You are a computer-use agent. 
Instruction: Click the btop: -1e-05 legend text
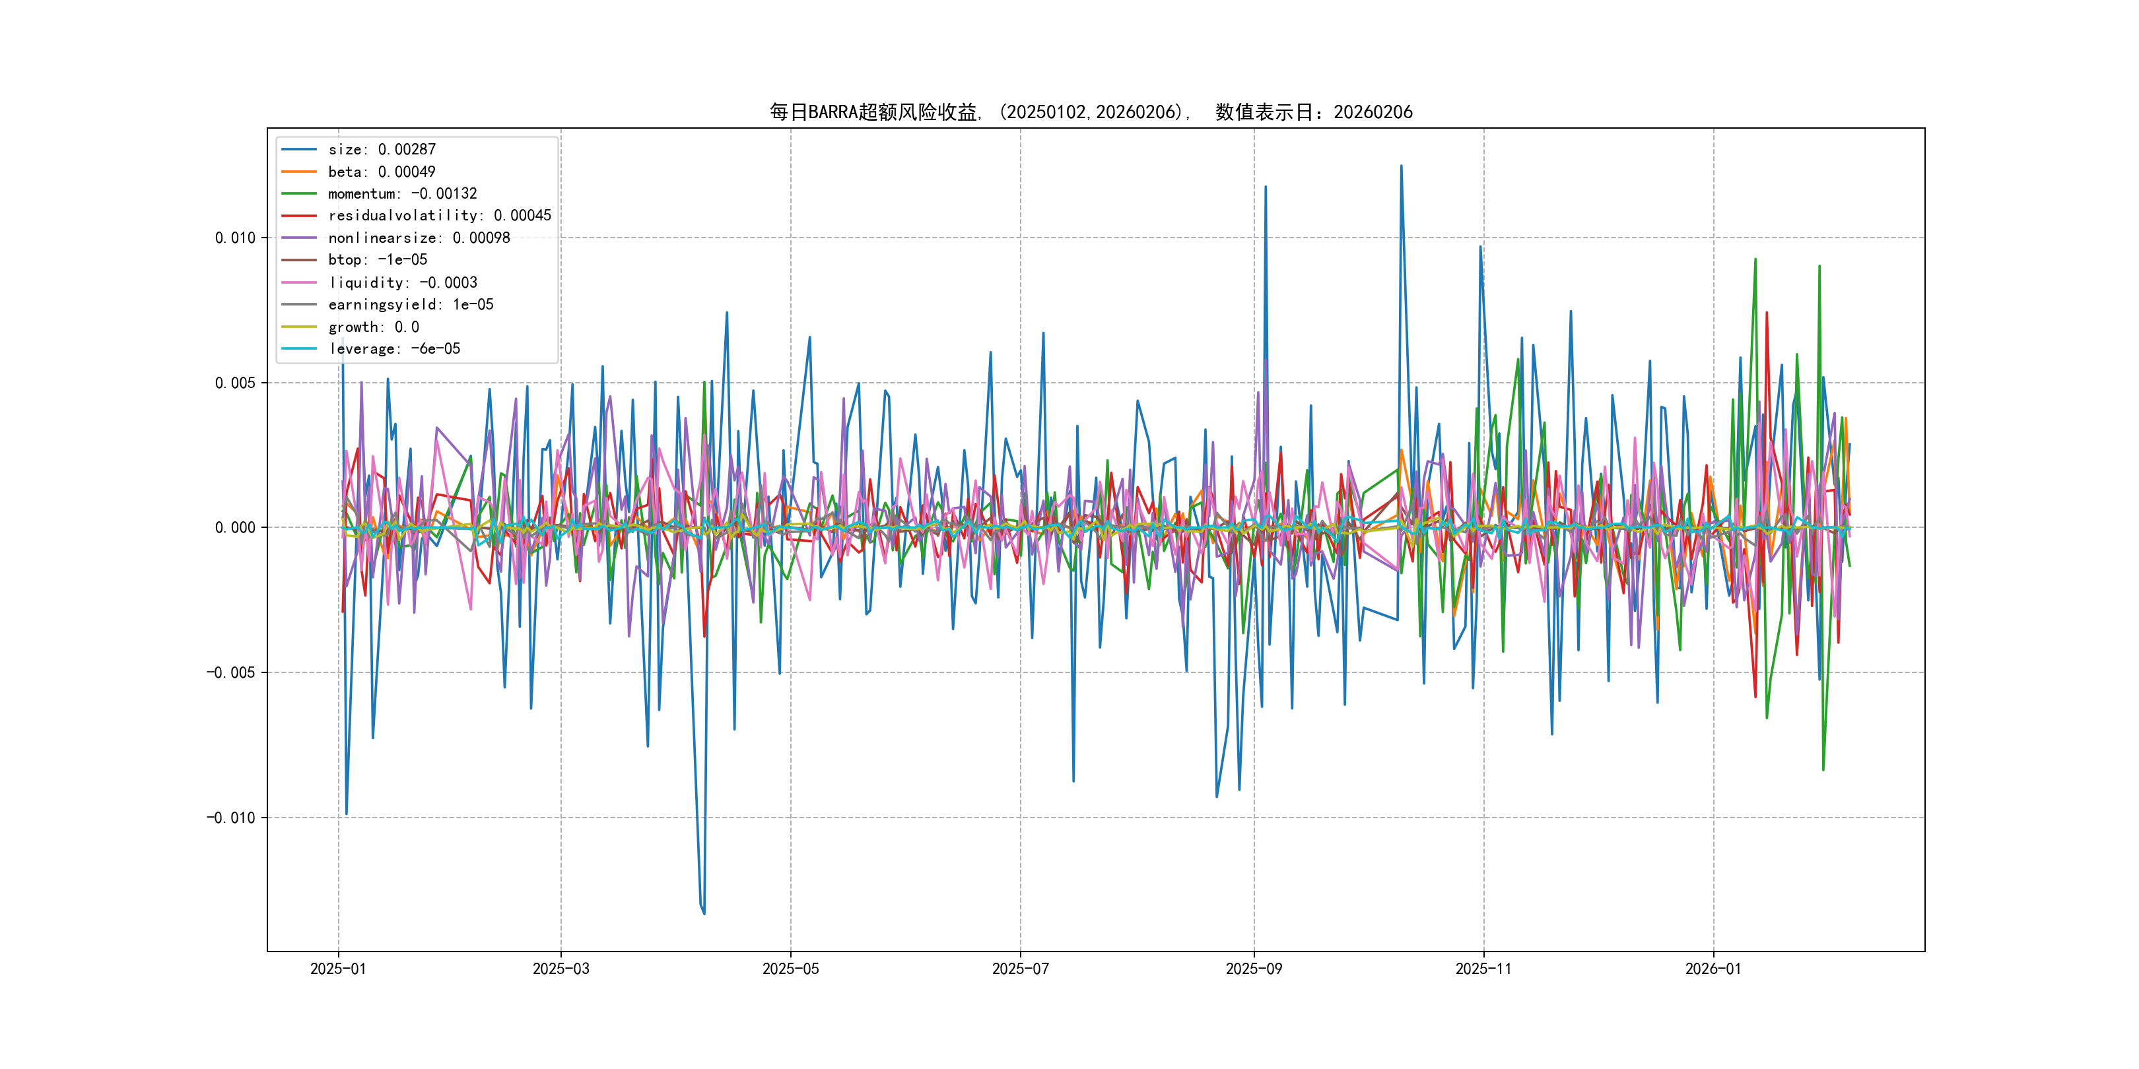pyautogui.click(x=377, y=260)
